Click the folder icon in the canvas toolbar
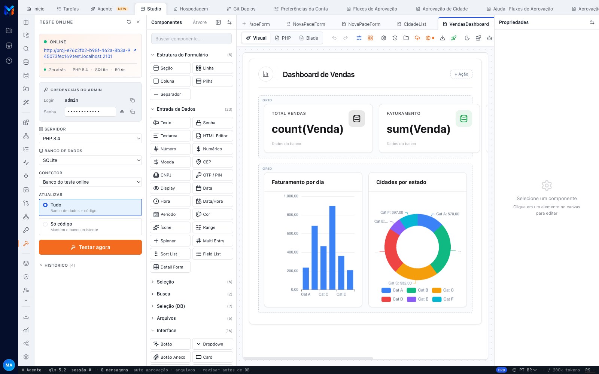This screenshot has width=599, height=374. (x=406, y=38)
